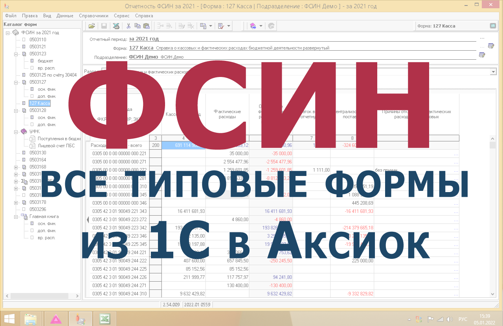Open File Explorer from the taskbar
Viewport: 503px width, 326px height.
coord(31,319)
